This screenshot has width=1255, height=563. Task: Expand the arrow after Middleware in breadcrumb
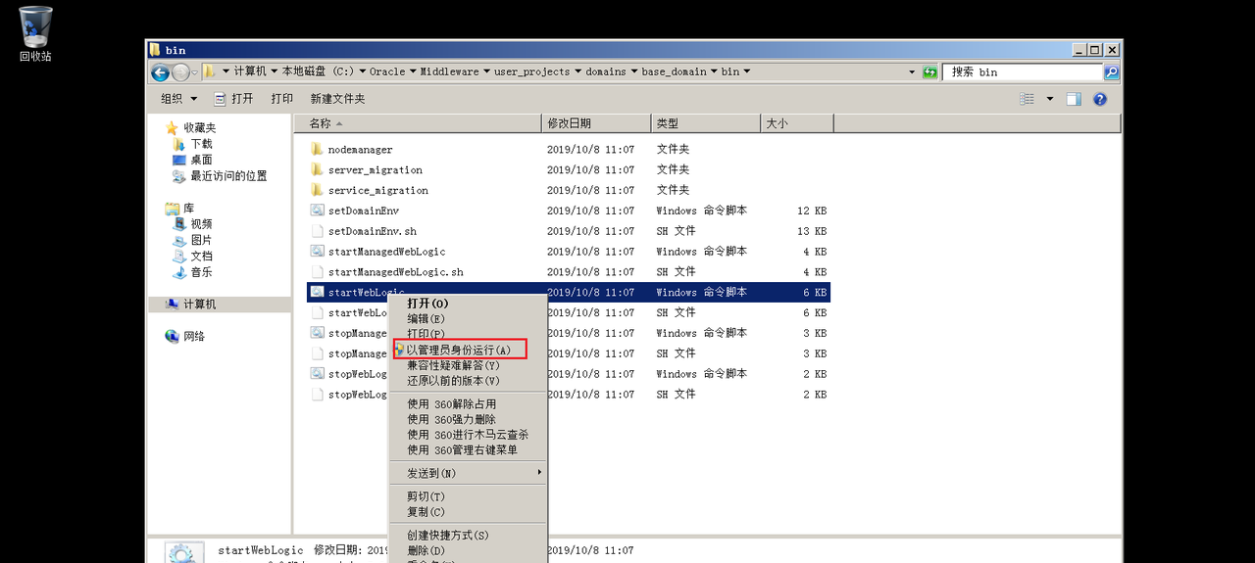(x=486, y=72)
